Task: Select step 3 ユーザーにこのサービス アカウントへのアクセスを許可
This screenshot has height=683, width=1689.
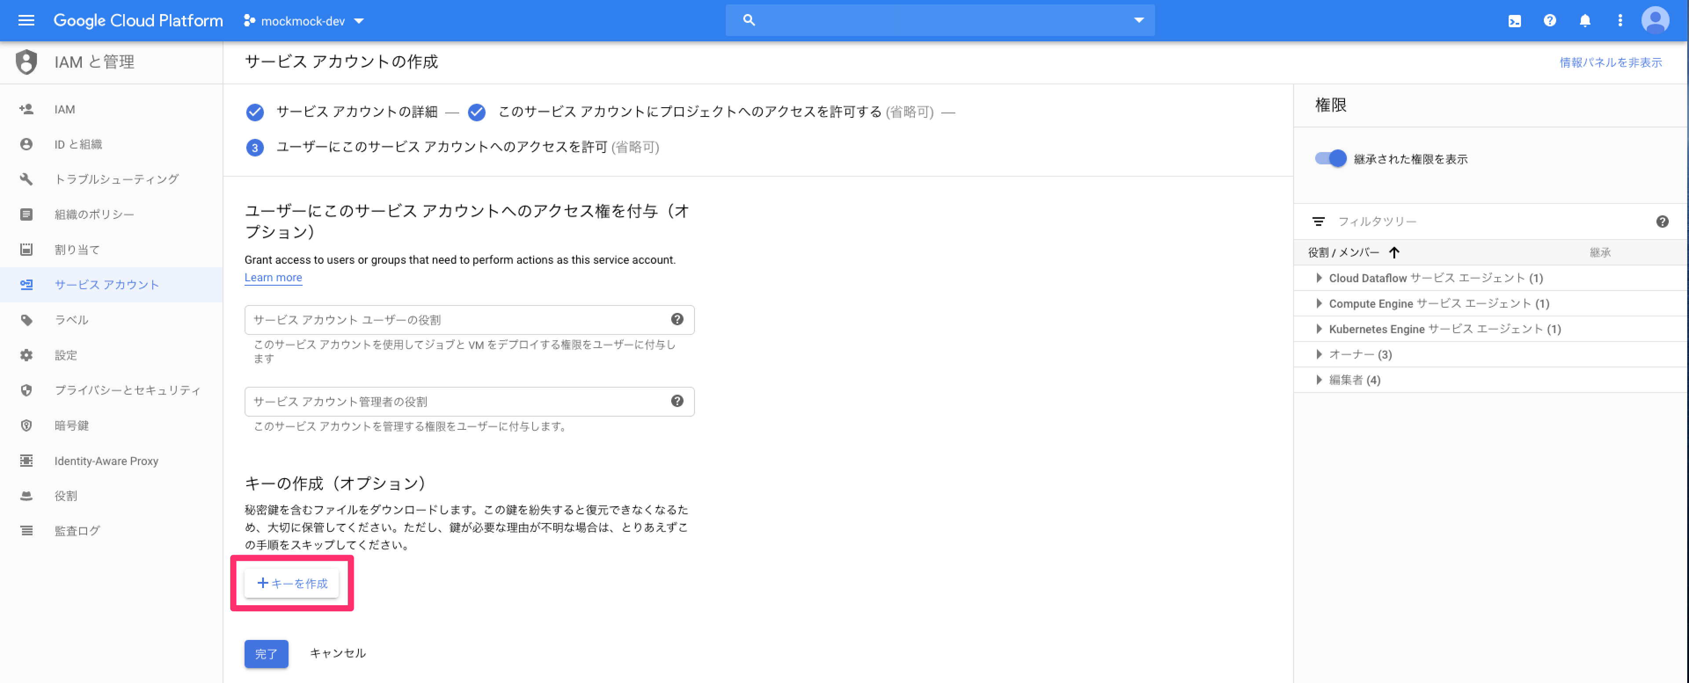Action: point(453,148)
